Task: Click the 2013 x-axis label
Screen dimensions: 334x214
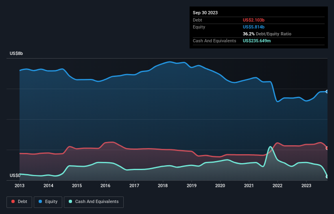Action: [20, 186]
